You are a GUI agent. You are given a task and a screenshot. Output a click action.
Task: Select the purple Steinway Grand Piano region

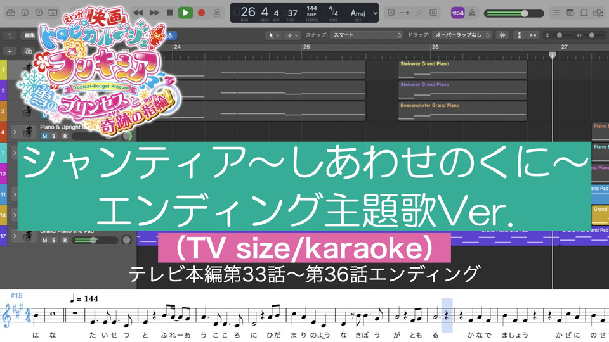click(x=462, y=91)
